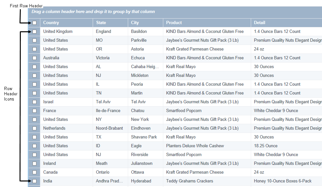The width and height of the screenshot is (322, 187).
Task: Select the Canada row checkbox
Action: click(x=34, y=172)
